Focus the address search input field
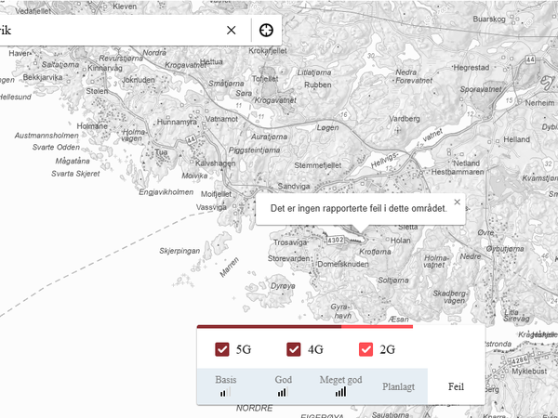This screenshot has height=418, width=558. click(112, 31)
